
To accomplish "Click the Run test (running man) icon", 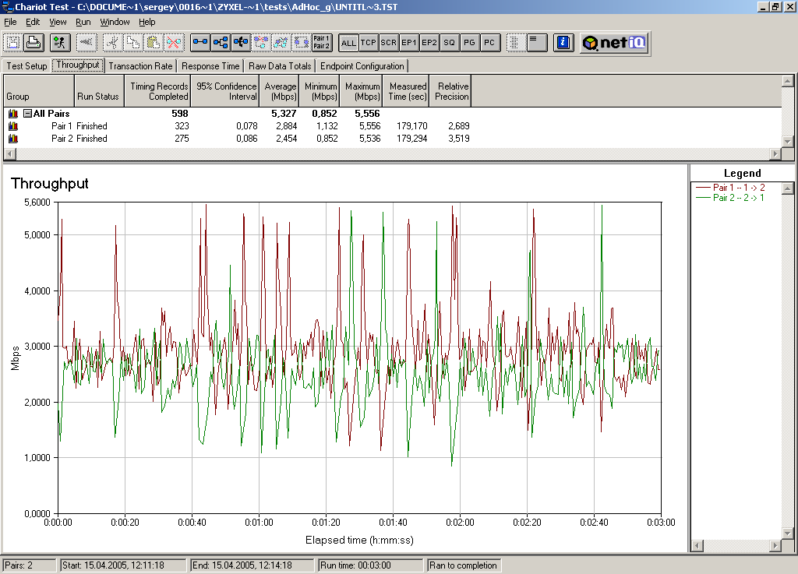I will click(x=61, y=43).
